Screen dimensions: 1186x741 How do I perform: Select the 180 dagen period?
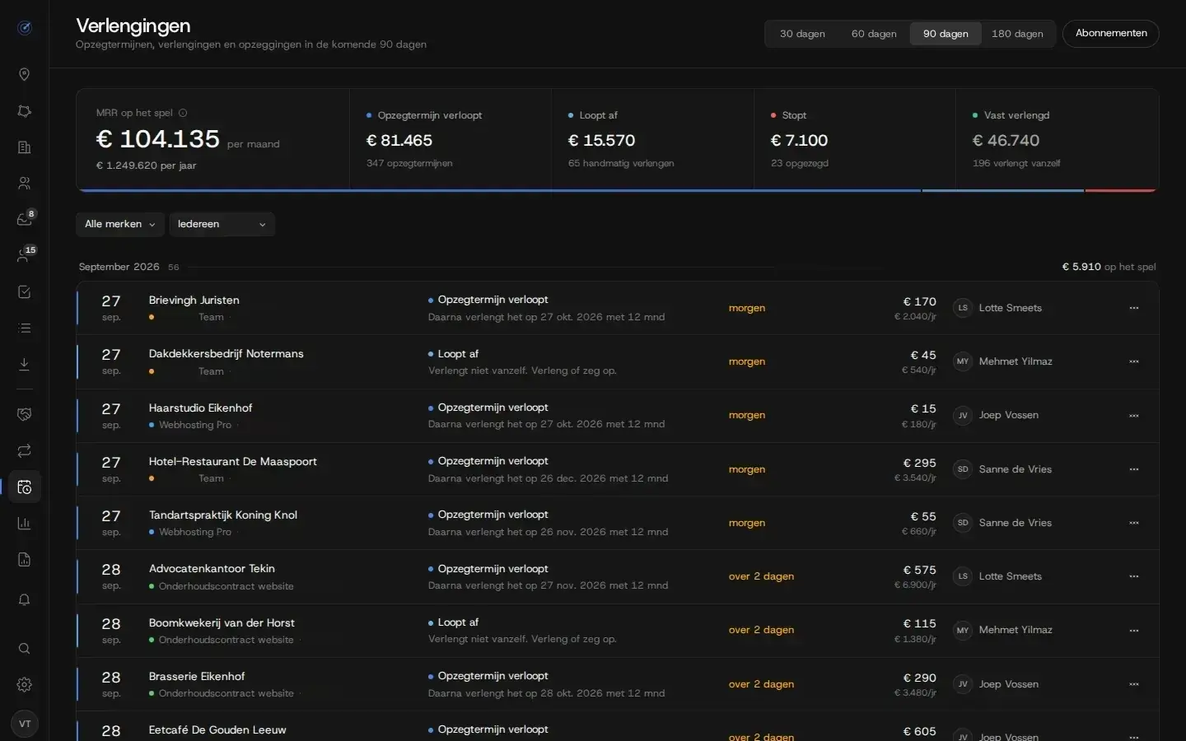(1017, 34)
